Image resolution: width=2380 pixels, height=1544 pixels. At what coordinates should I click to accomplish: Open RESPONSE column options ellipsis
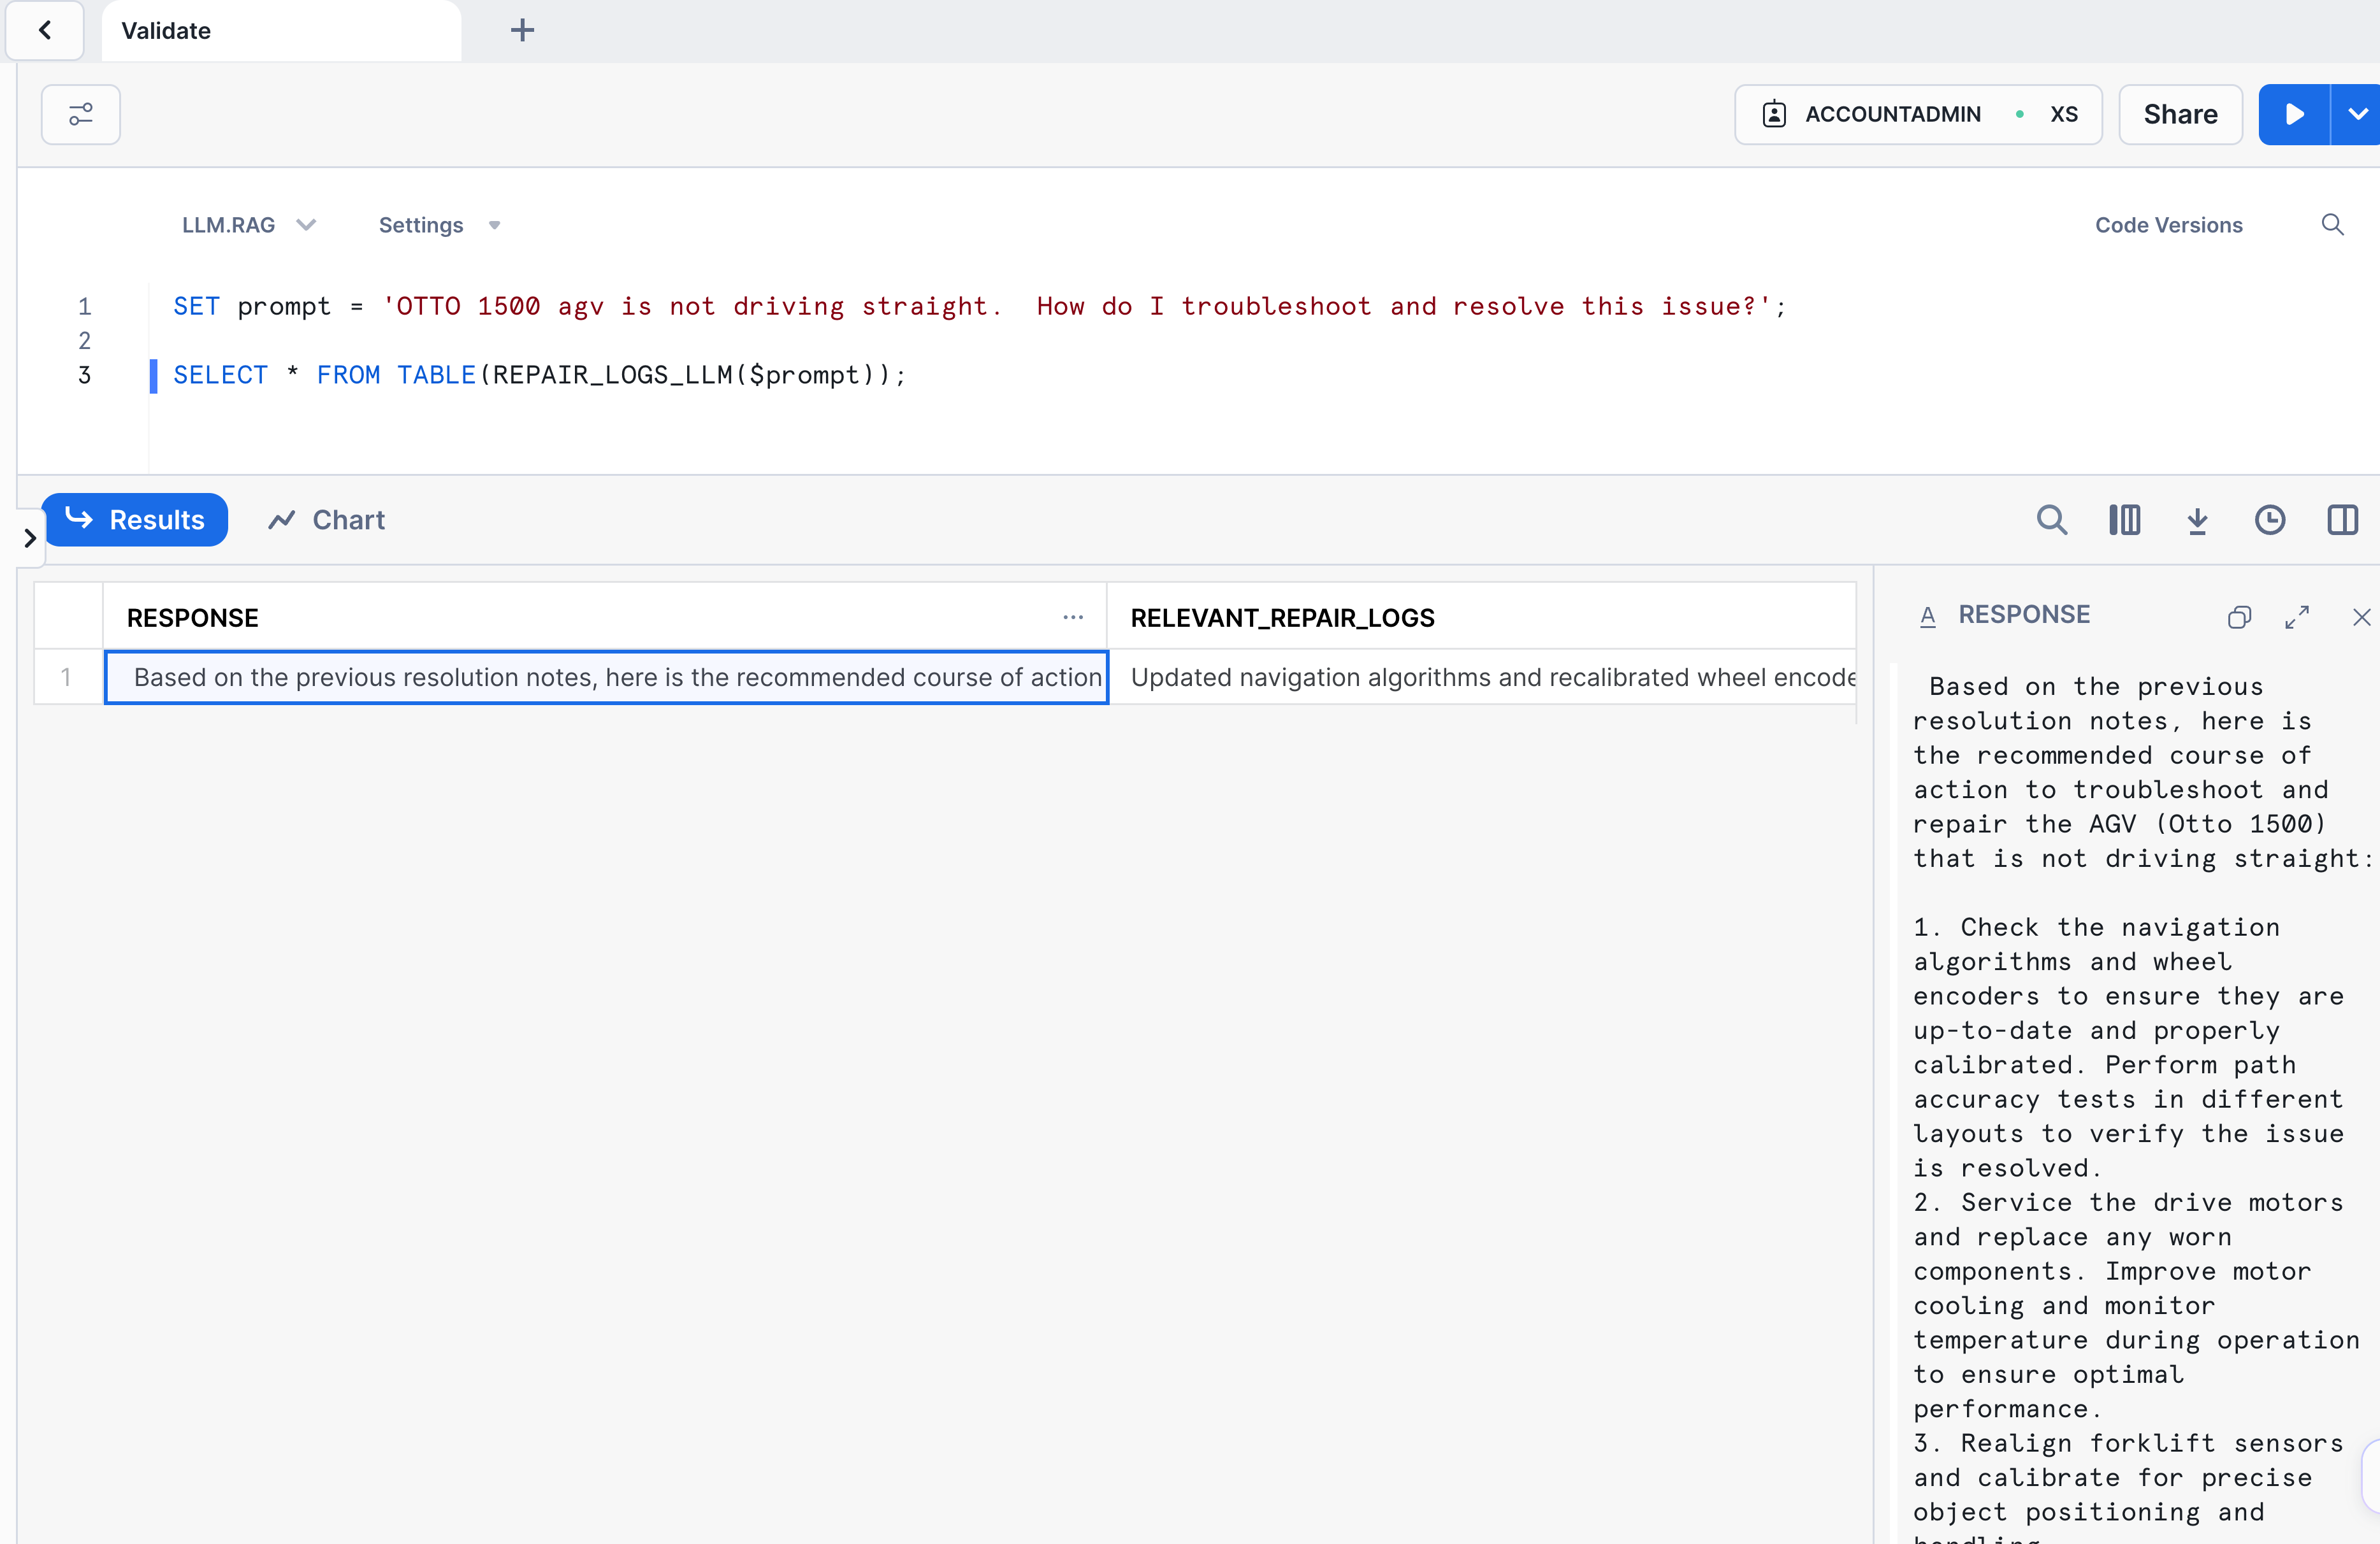pos(1073,618)
